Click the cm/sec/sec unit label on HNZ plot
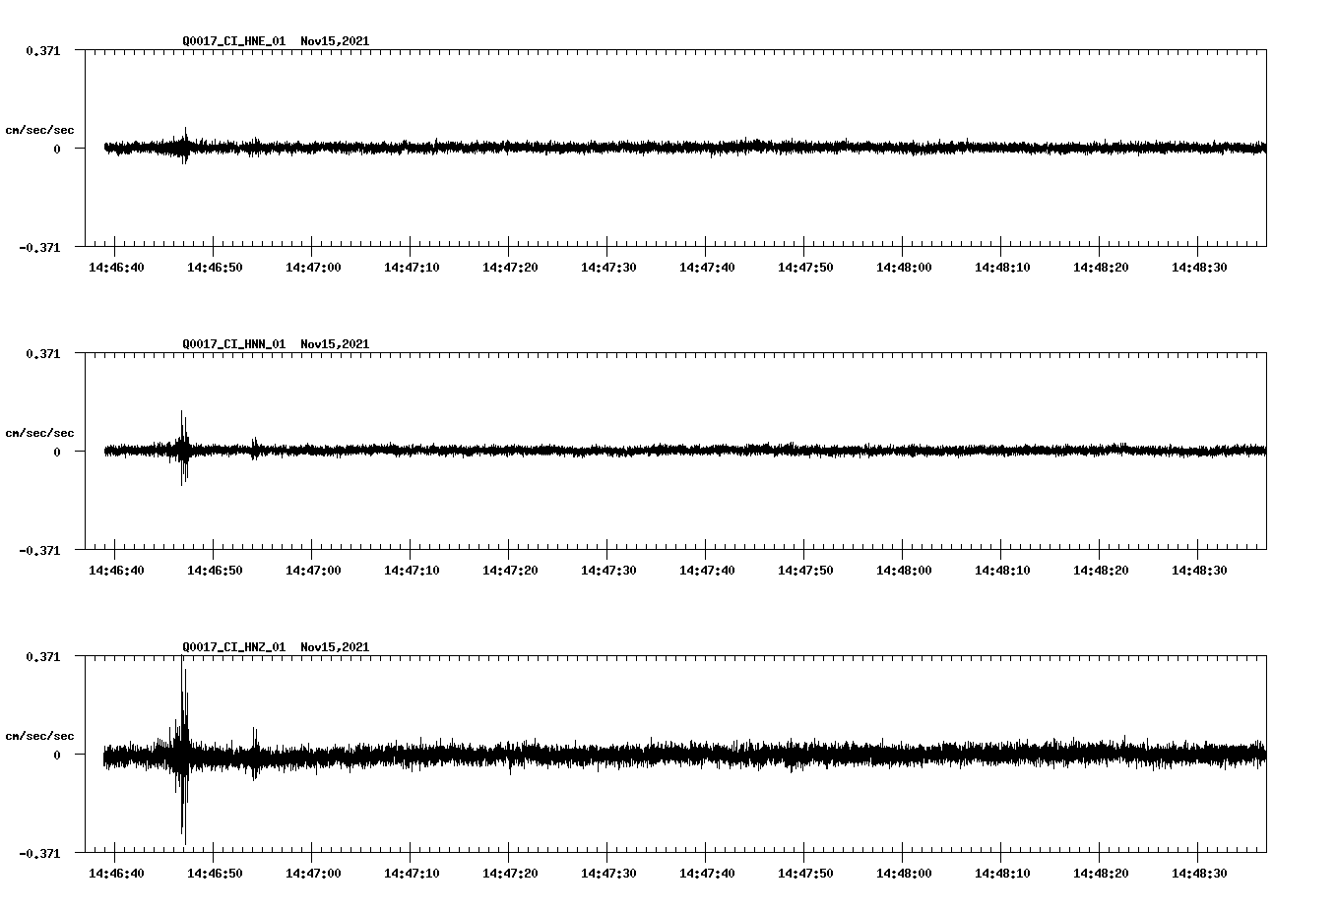Screen dimensions: 1337x909 tap(39, 736)
